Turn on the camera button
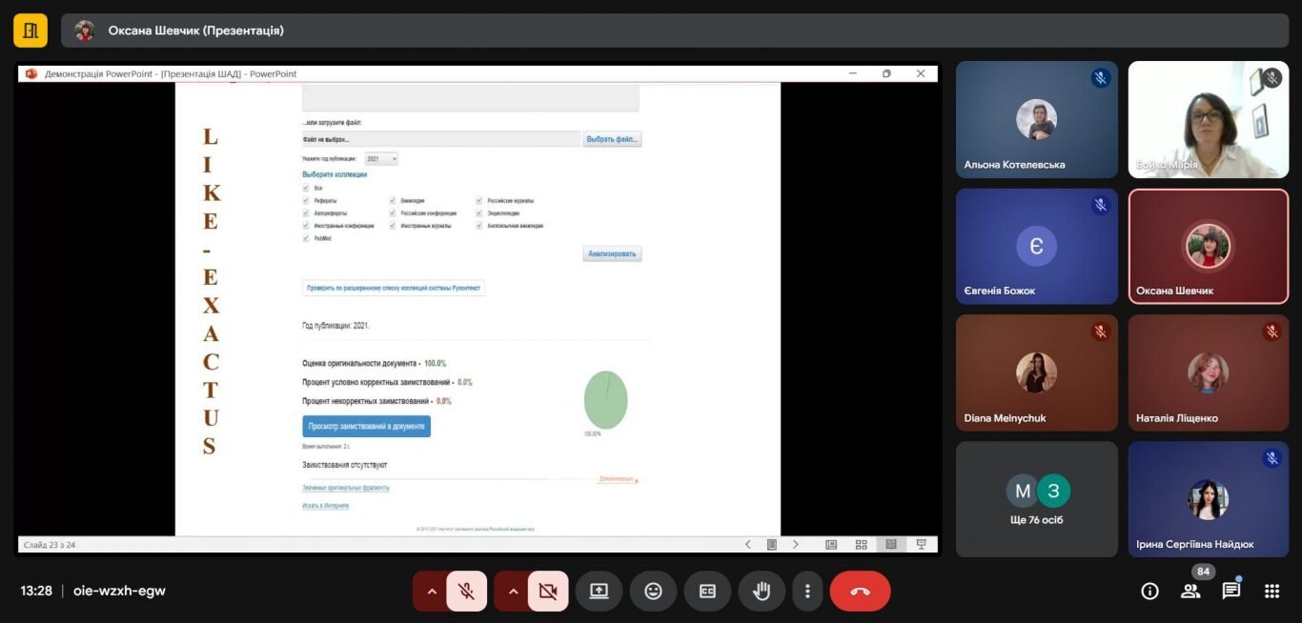Image resolution: width=1302 pixels, height=623 pixels. [x=547, y=591]
